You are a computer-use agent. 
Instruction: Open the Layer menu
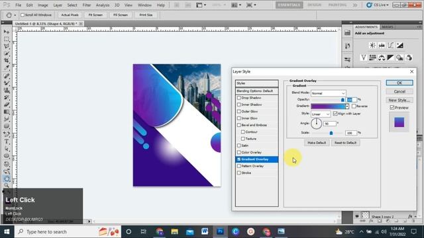point(58,5)
